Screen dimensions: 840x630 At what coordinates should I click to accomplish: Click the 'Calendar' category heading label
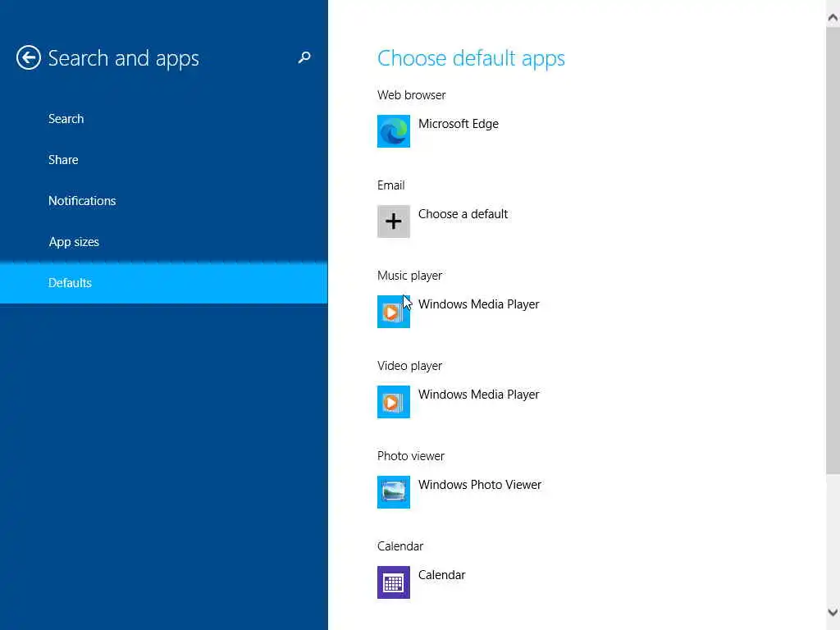[399, 546]
